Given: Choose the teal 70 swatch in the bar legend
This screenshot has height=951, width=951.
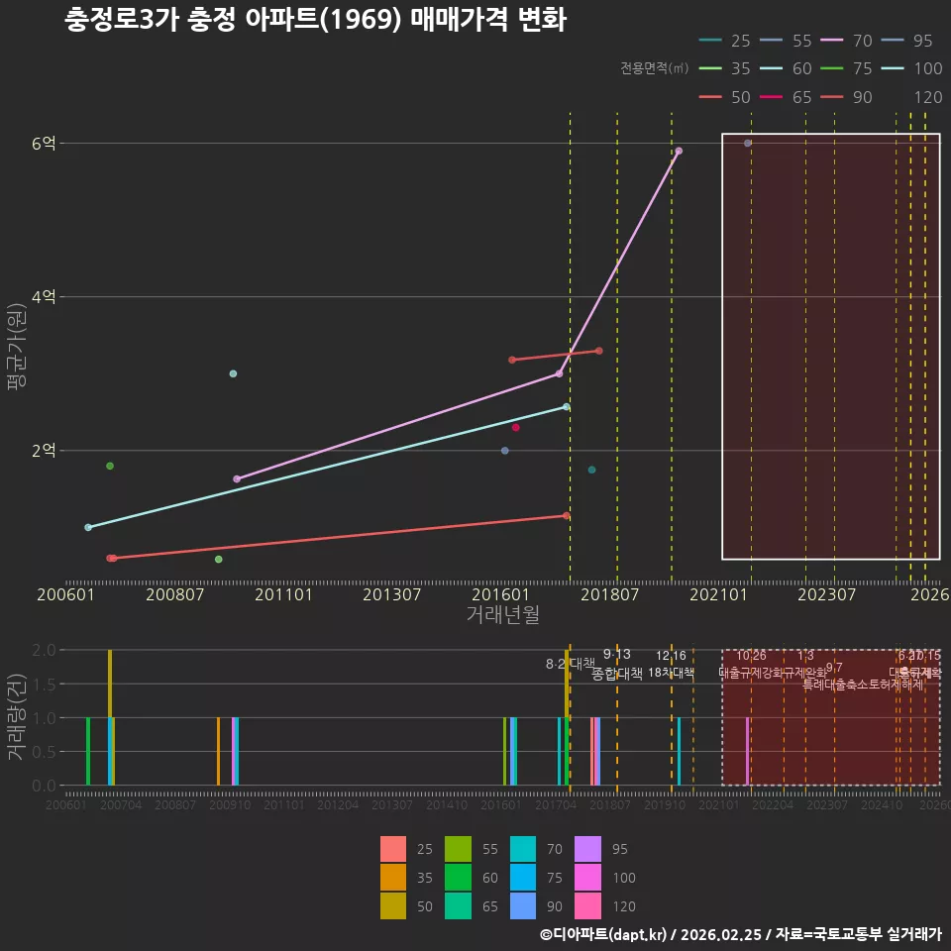Looking at the screenshot, I should click(x=523, y=849).
